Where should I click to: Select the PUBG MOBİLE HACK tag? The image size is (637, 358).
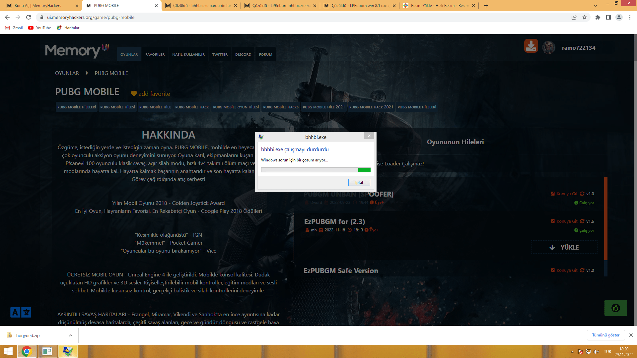(x=192, y=107)
